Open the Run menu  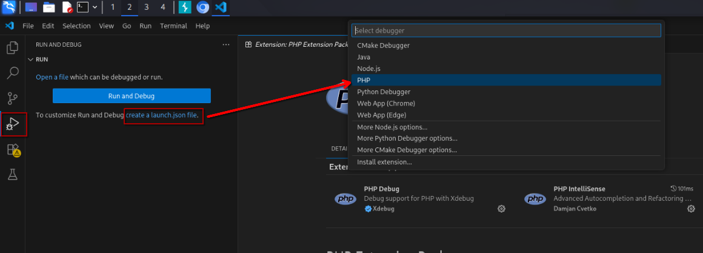point(145,26)
